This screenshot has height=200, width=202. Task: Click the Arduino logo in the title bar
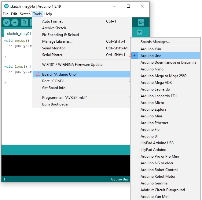(x=6, y=6)
